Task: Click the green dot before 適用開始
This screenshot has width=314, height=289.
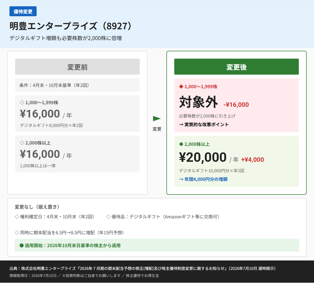Action: [x=22, y=246]
